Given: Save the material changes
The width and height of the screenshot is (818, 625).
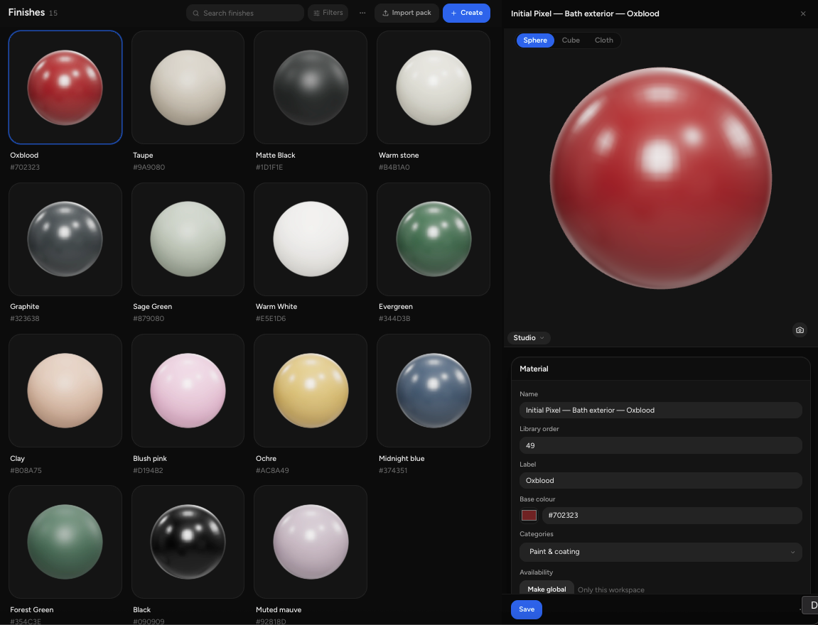Looking at the screenshot, I should pyautogui.click(x=527, y=609).
